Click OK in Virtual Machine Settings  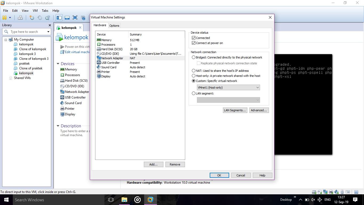(x=219, y=175)
